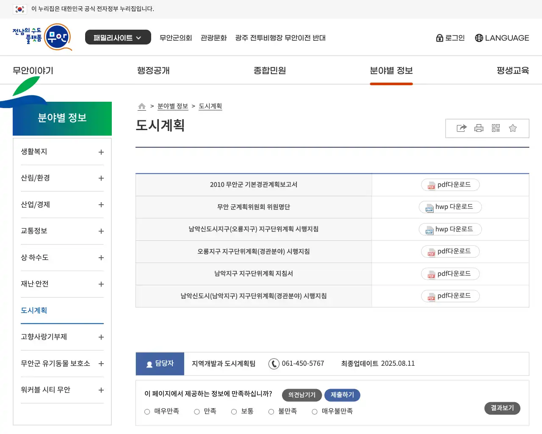Expand the 생활복지 sidebar section
This screenshot has height=434, width=542.
[101, 152]
